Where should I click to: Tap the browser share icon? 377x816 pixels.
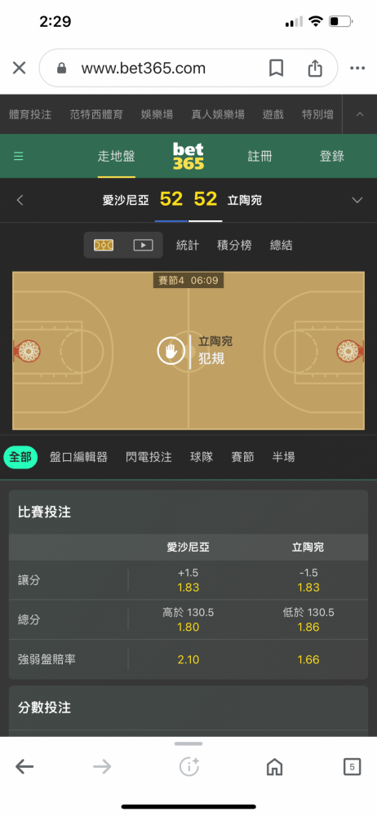[315, 68]
